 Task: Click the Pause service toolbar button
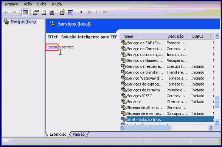pos(97,12)
